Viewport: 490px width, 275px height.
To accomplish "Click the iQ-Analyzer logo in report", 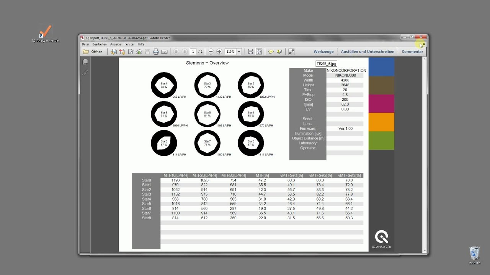I will [x=381, y=239].
